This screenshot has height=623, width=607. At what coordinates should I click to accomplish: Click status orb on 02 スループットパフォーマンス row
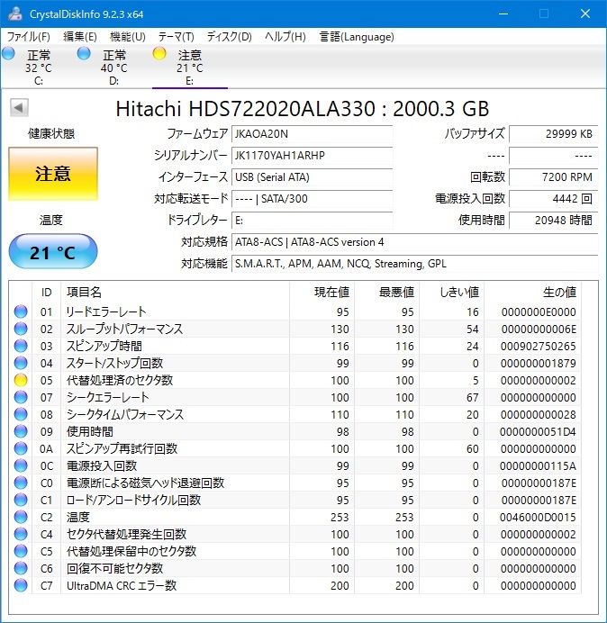coord(21,329)
